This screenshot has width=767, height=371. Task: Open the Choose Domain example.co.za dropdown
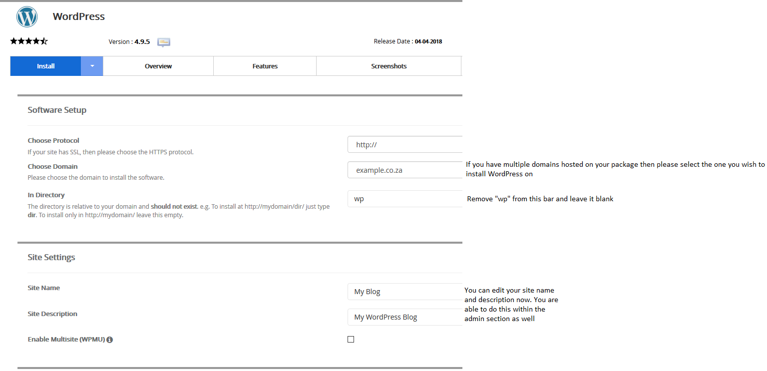point(405,170)
